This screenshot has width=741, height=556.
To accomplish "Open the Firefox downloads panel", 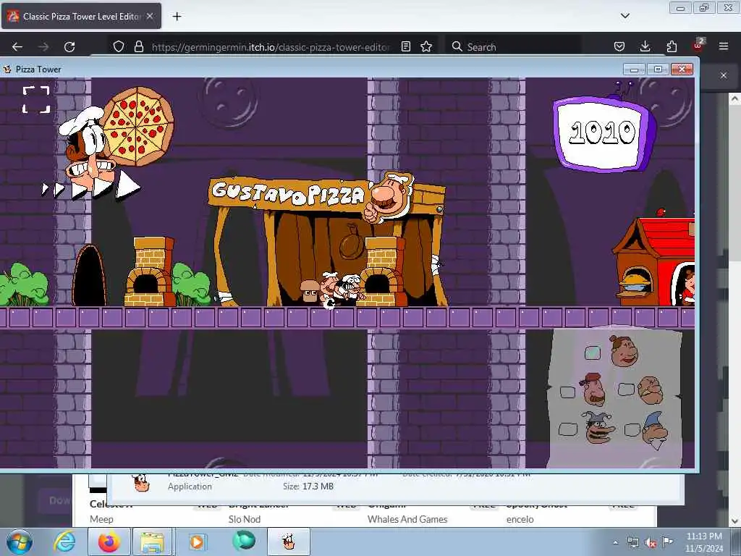I will point(645,46).
